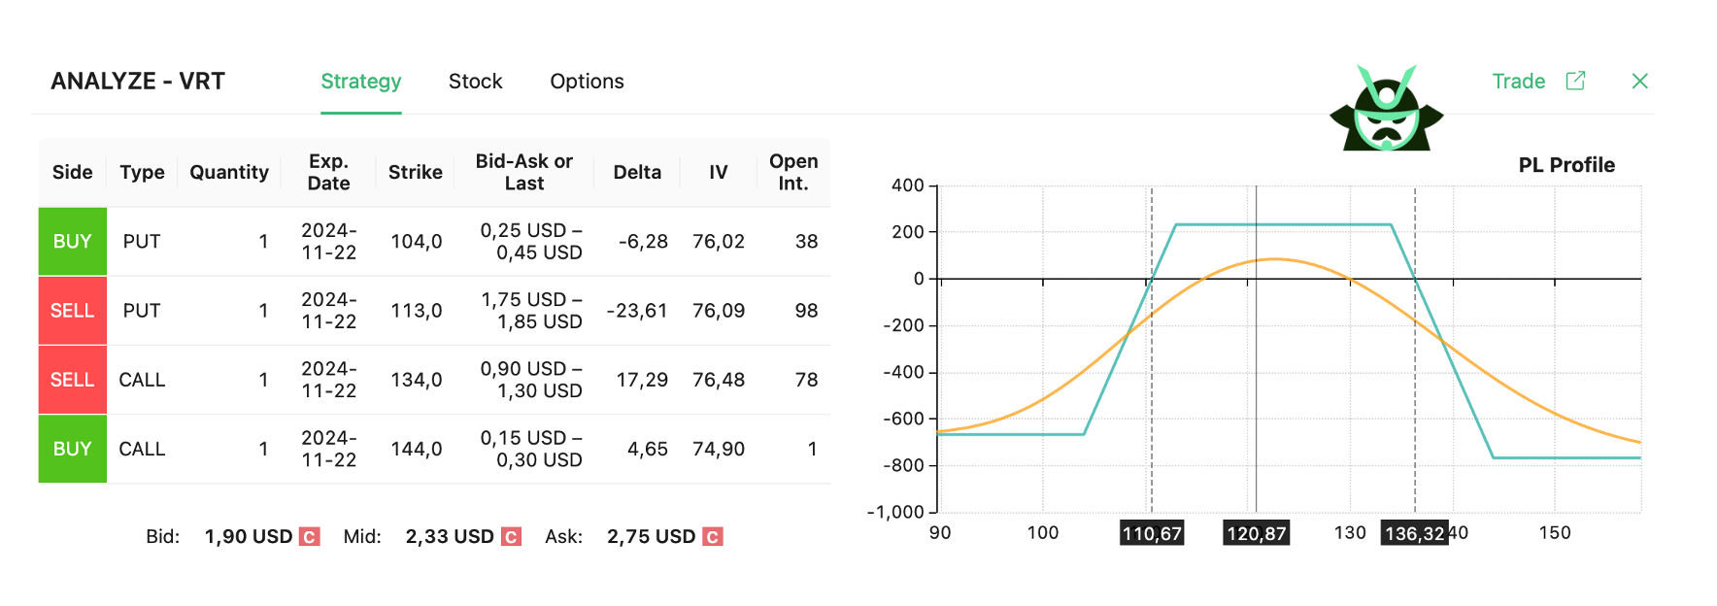Click the Delta column header
Screen dimensions: 1717x606
tap(637, 172)
